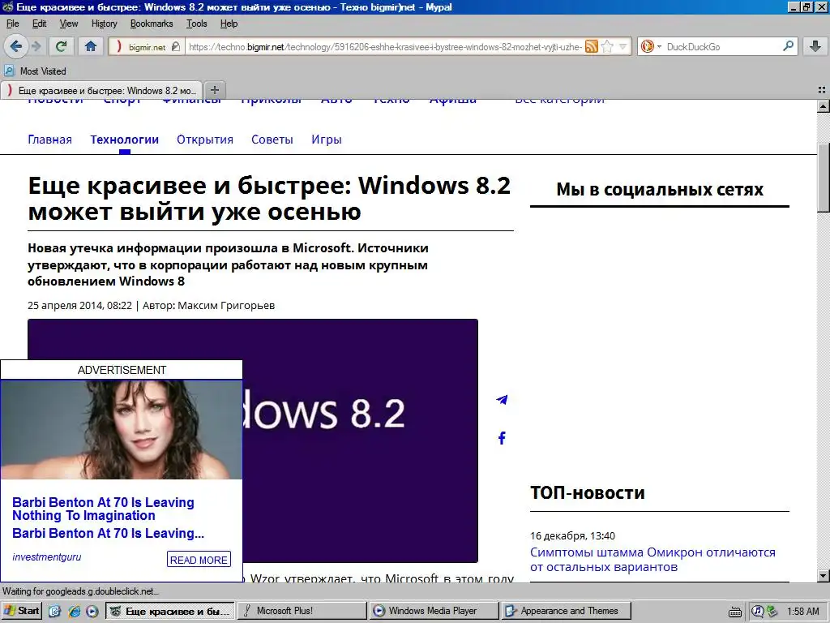List all tabs button at tab bar end

[822, 90]
